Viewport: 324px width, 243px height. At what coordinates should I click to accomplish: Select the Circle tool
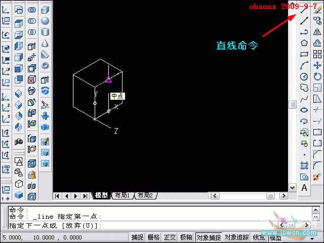click(304, 76)
